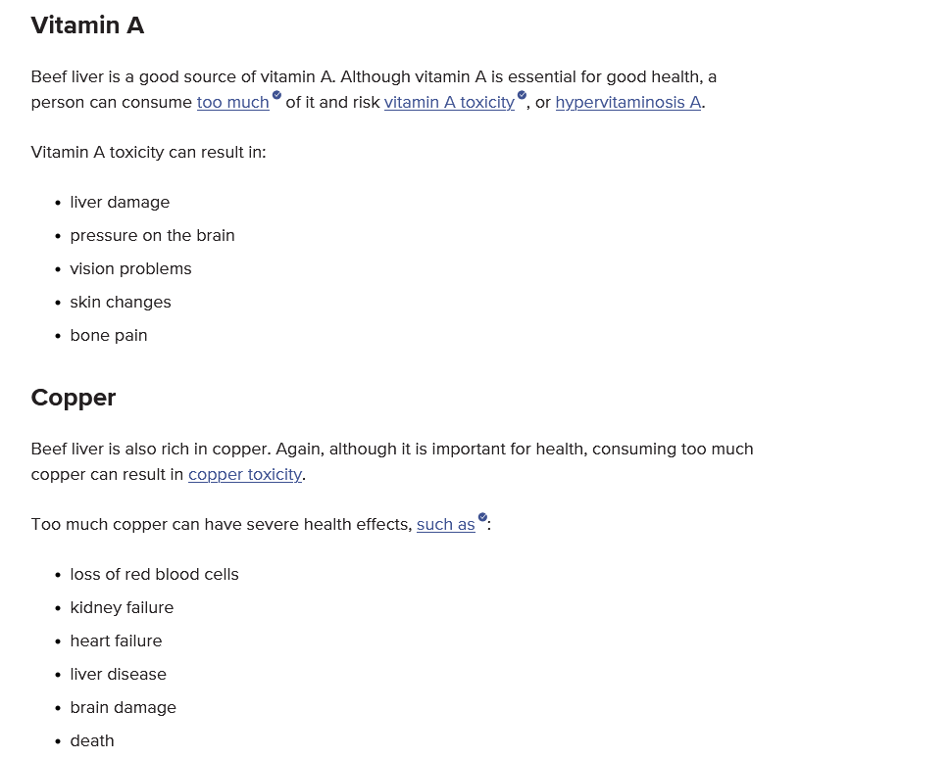This screenshot has width=951, height=759.
Task: Click the "kidney failure" list item
Action: point(122,607)
